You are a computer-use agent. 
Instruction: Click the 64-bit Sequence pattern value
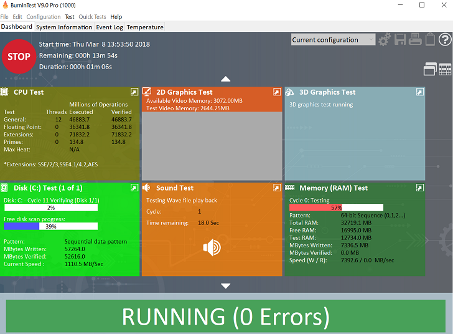click(373, 216)
